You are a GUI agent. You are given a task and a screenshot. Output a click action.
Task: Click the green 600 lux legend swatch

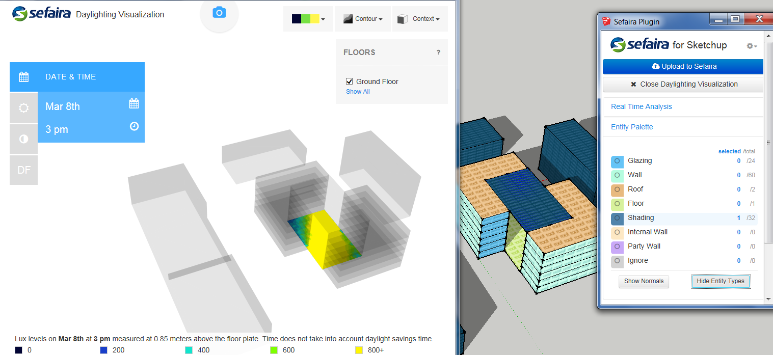[274, 350]
